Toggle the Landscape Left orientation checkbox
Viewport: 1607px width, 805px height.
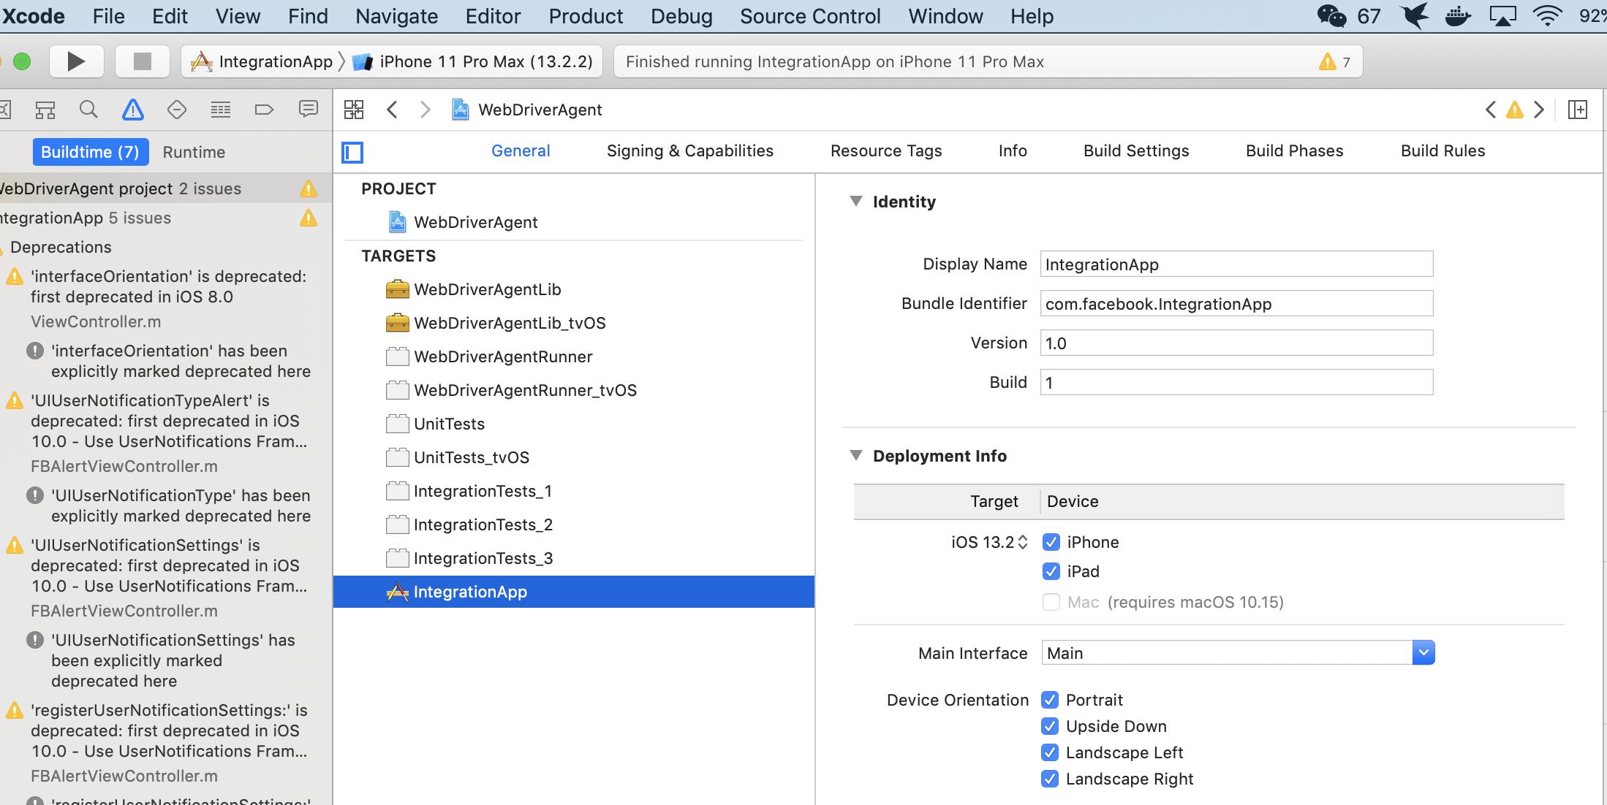coord(1050,752)
